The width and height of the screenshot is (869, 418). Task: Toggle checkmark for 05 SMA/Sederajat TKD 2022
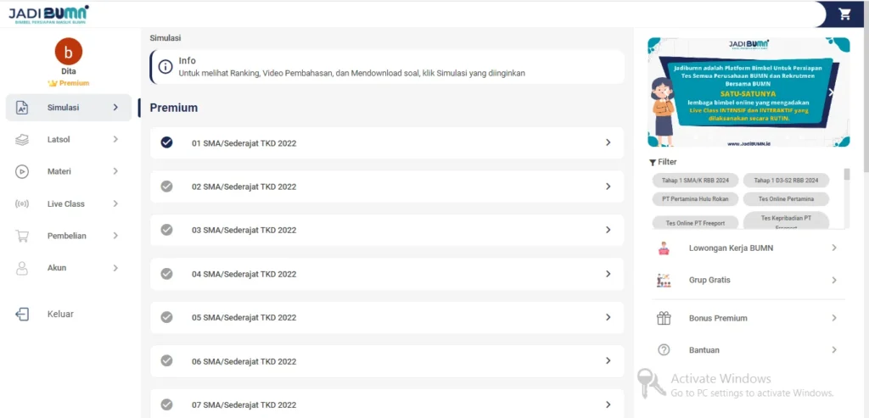click(x=166, y=317)
